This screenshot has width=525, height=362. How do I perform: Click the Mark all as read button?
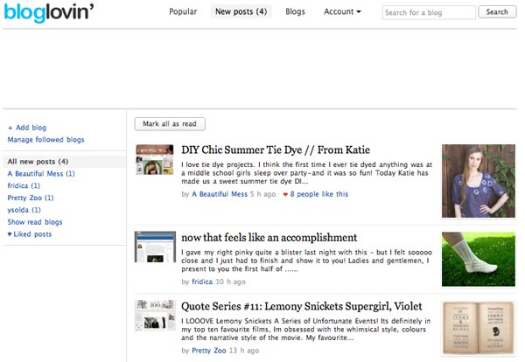point(170,124)
